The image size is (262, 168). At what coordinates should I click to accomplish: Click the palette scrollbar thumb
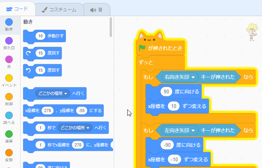(x=111, y=27)
